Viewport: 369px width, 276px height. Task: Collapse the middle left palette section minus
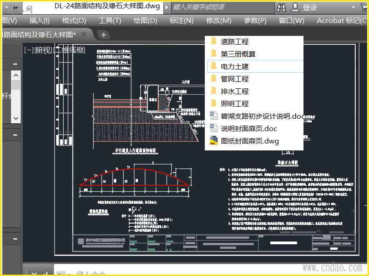[x=15, y=135]
